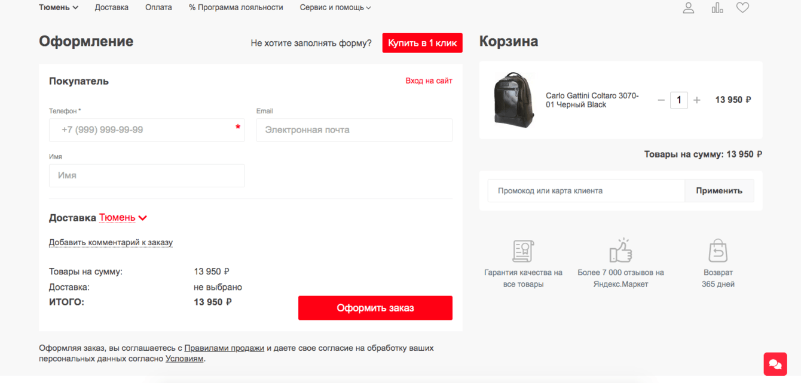Screen dimensions: 801x383
Task: Submit order with Оформить заказ button
Action: point(375,308)
